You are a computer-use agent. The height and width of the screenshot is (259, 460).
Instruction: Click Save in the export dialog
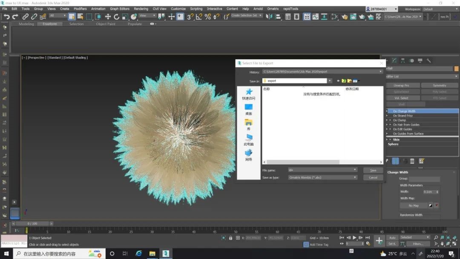(x=373, y=170)
